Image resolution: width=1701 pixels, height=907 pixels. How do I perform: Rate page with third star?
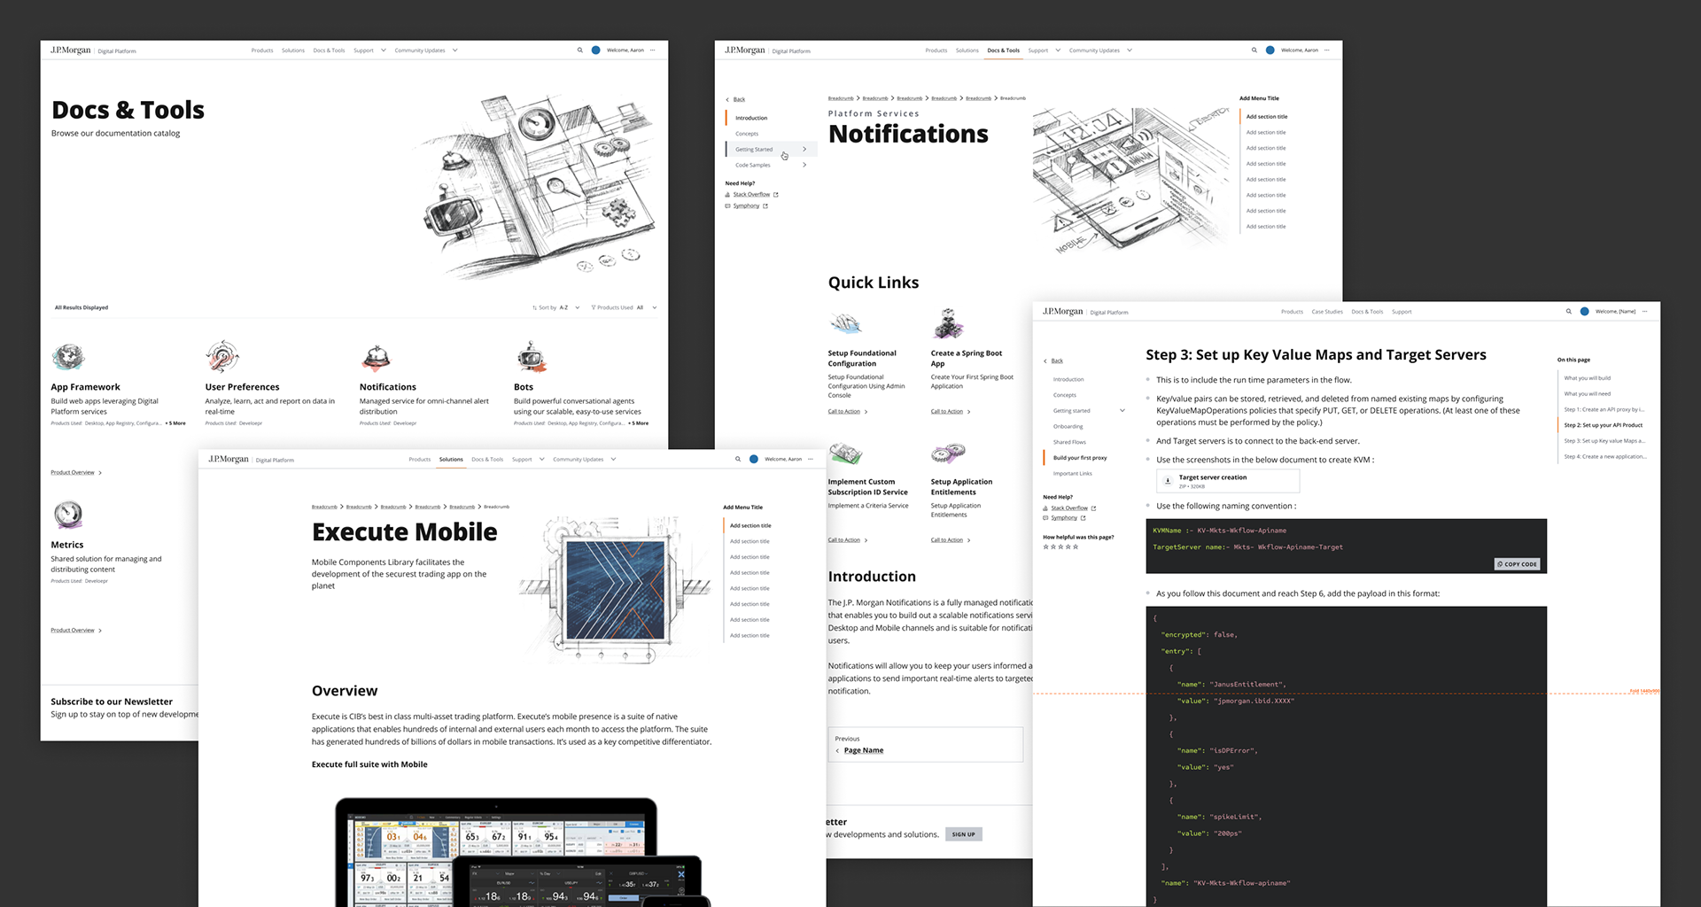pos(1061,547)
